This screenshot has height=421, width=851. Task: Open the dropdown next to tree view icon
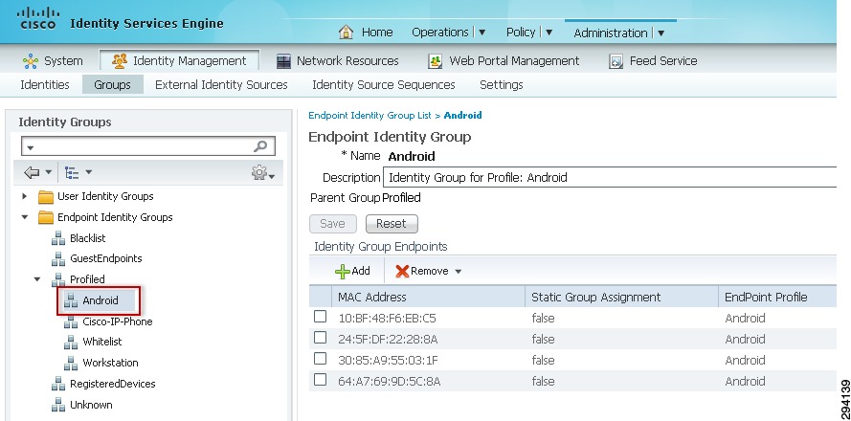[x=88, y=172]
